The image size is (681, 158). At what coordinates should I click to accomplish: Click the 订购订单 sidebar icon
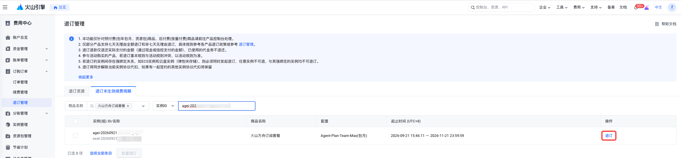click(8, 71)
